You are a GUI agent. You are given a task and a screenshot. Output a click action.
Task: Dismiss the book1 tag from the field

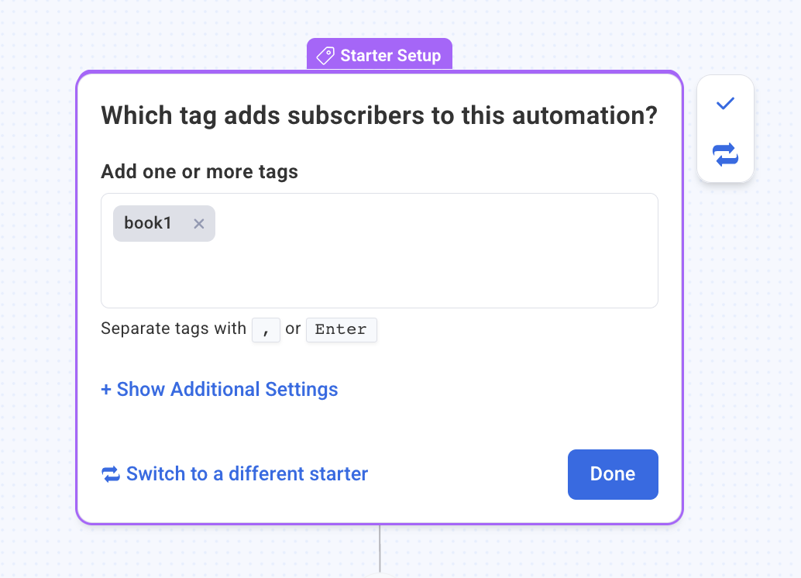[x=199, y=223]
